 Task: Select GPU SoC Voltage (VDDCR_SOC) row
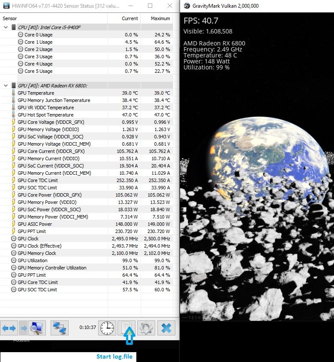coord(86,137)
